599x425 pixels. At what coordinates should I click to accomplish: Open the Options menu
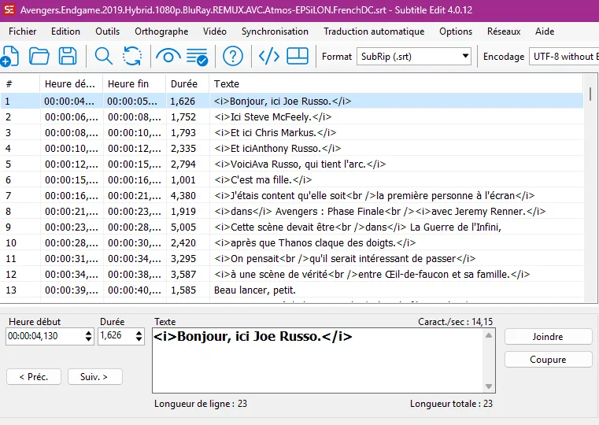point(456,31)
